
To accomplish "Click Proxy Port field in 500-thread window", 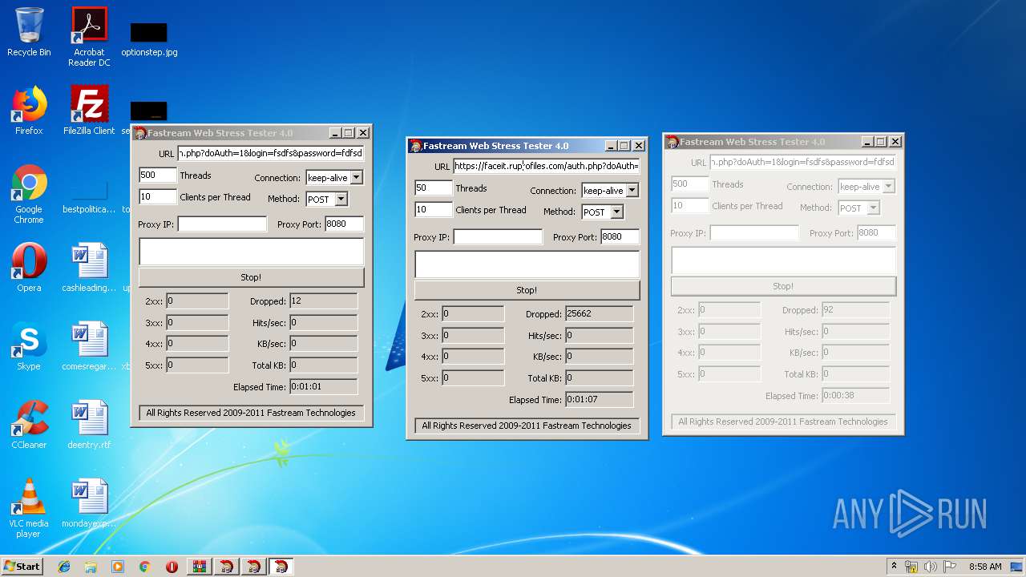I will point(344,224).
